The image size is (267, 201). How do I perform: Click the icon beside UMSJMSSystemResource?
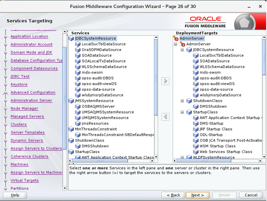(x=78, y=118)
